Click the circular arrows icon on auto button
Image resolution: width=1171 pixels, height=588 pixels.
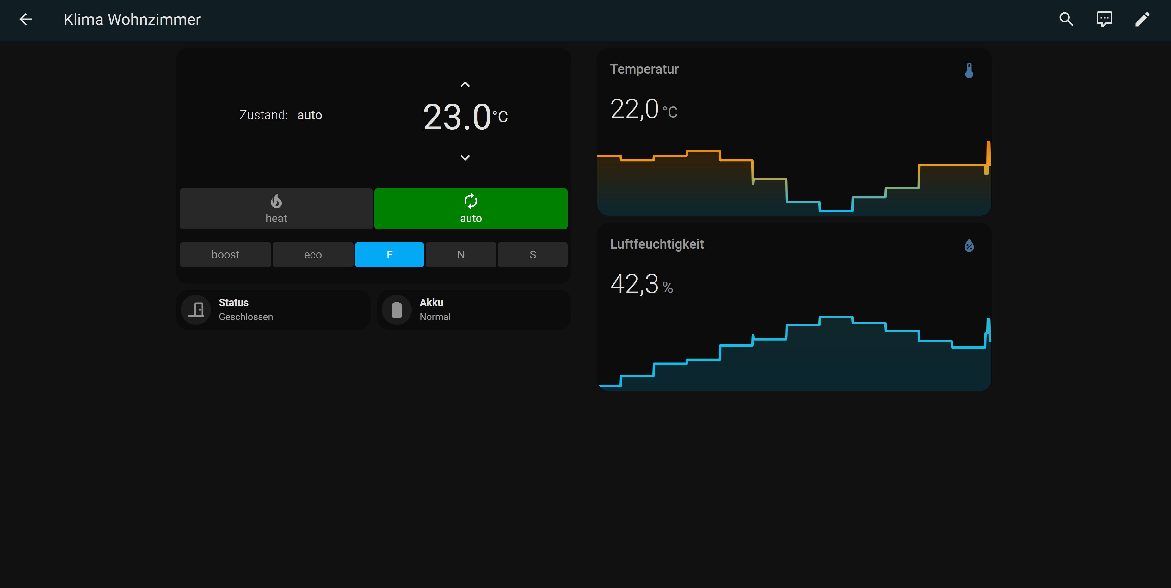click(x=471, y=201)
